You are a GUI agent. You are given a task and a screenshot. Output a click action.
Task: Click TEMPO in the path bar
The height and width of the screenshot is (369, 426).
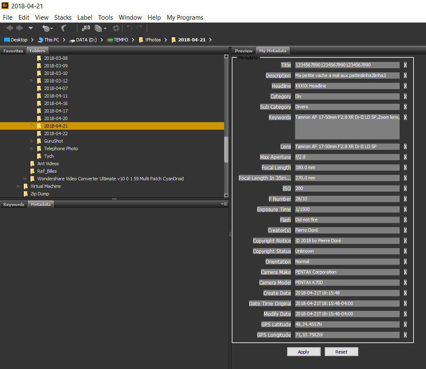(117, 40)
